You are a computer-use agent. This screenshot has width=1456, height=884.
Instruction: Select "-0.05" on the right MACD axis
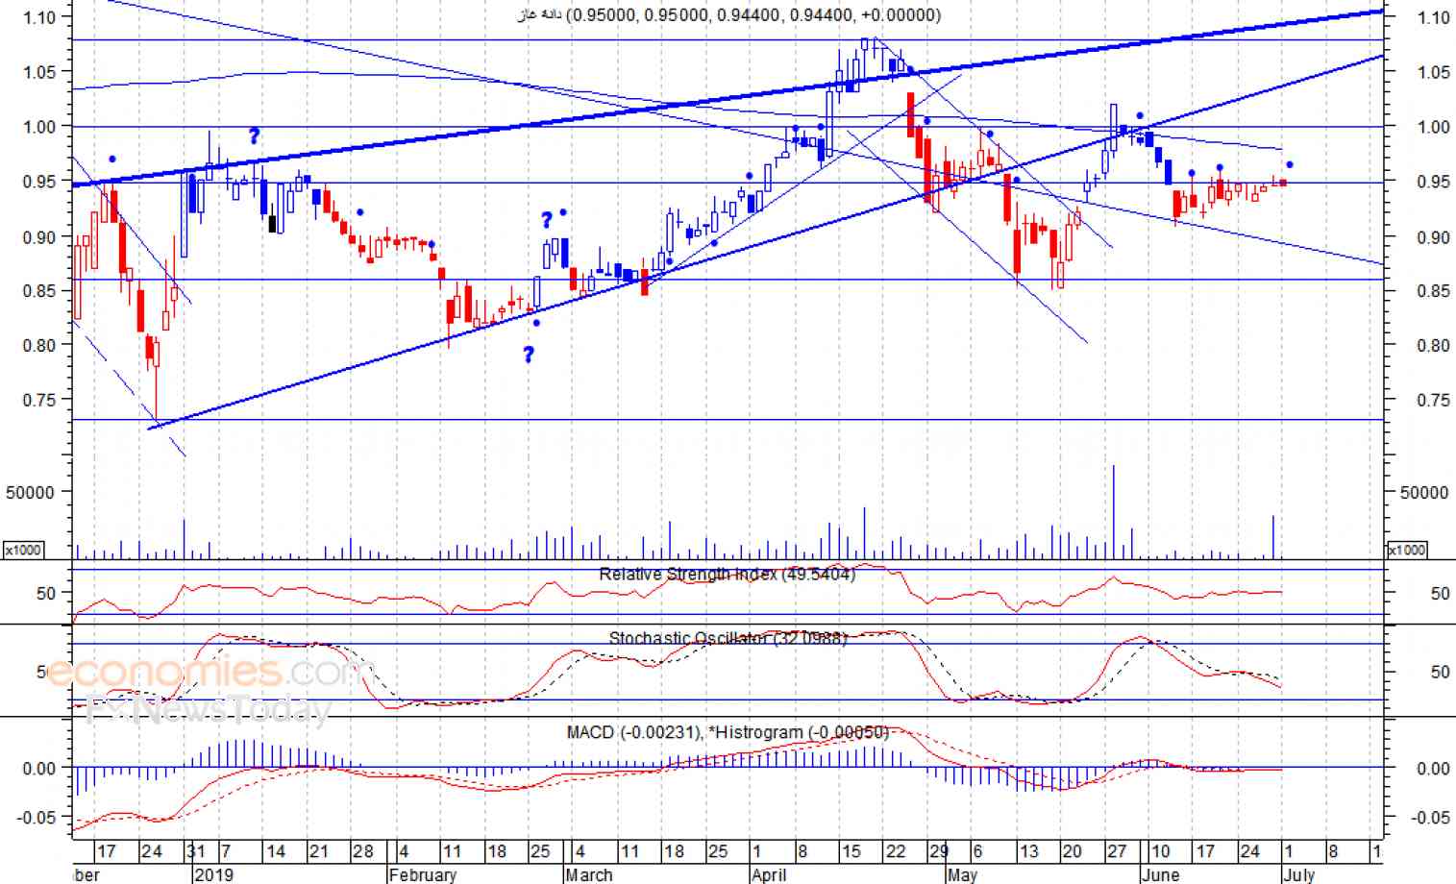(1430, 818)
